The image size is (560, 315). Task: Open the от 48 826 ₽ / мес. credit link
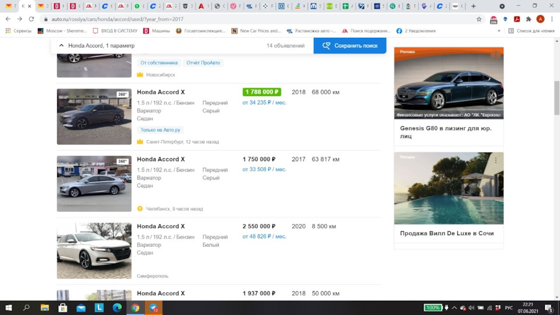coord(264,236)
